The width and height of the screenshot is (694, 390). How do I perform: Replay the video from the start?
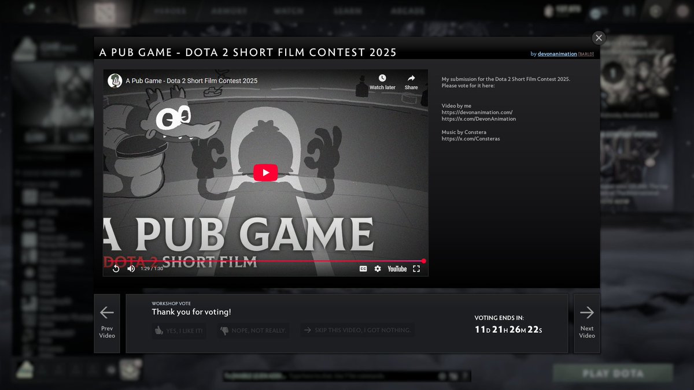(x=116, y=269)
